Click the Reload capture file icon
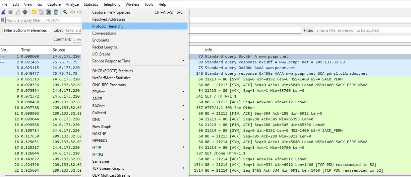Screen dimensions: 411x177 56,12
